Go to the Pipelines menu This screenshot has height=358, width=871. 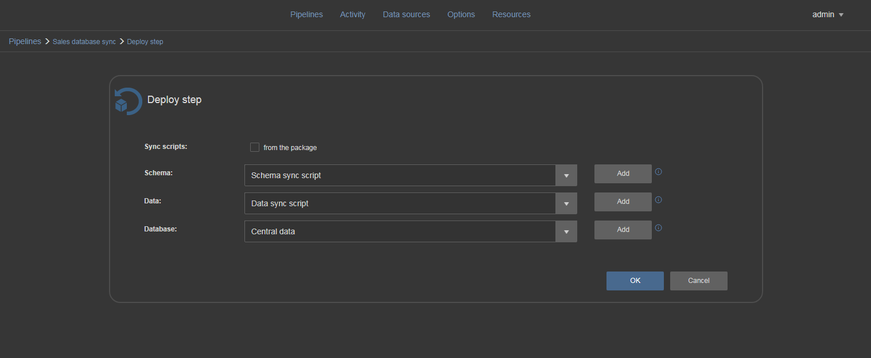[306, 14]
